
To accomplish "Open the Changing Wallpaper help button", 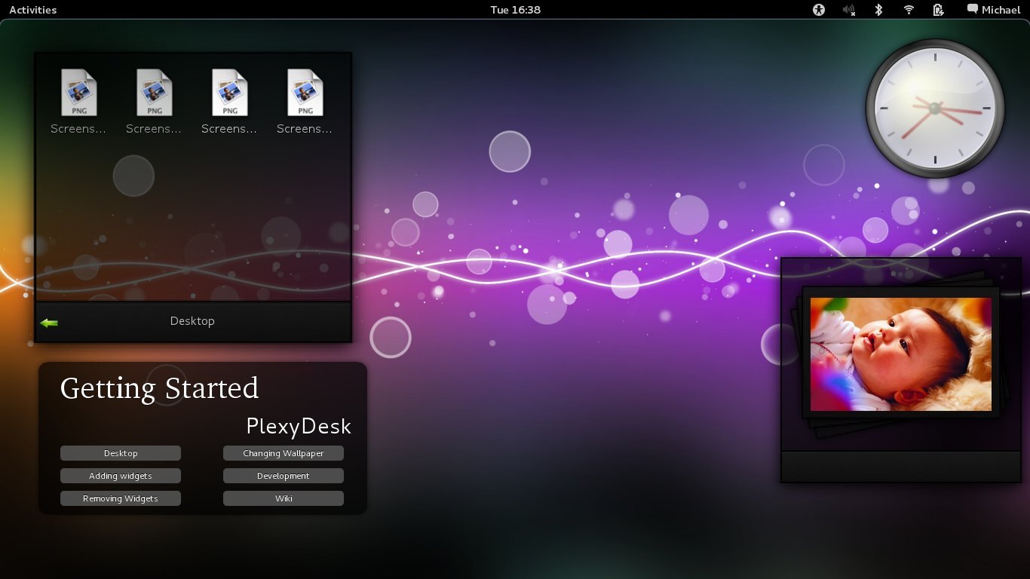I will point(284,453).
